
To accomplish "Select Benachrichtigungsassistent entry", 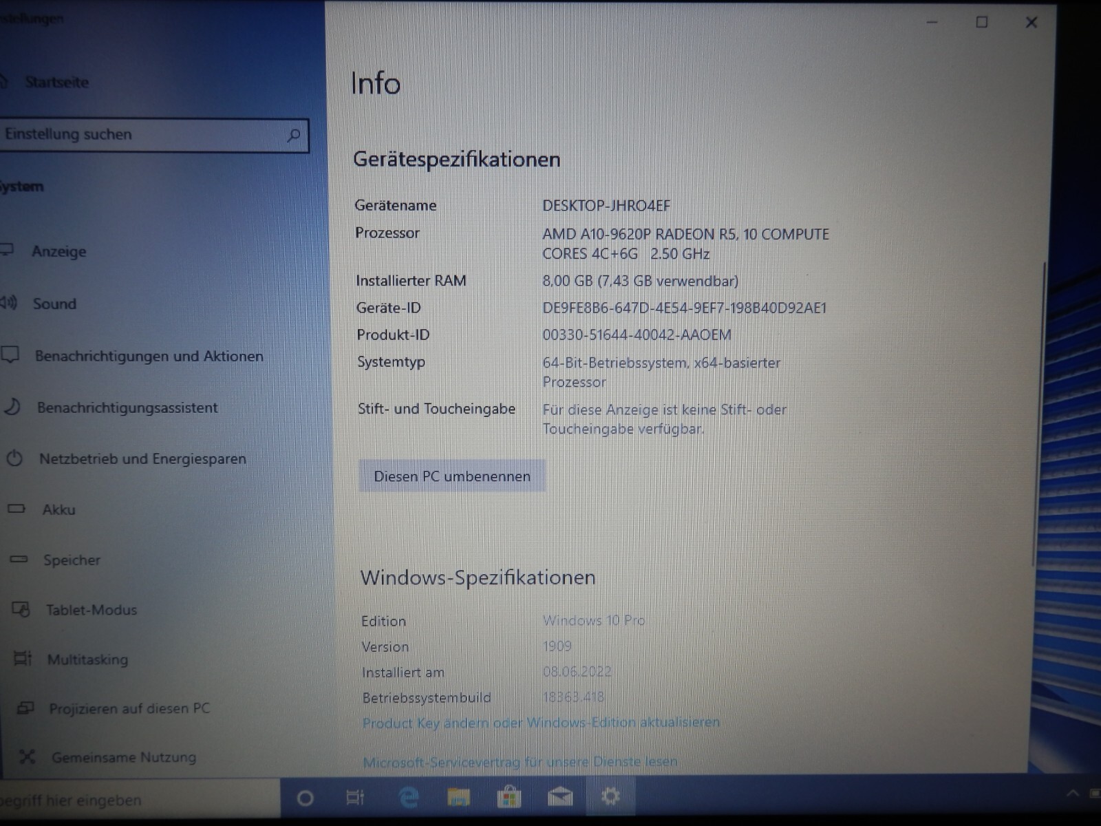I will [x=127, y=407].
